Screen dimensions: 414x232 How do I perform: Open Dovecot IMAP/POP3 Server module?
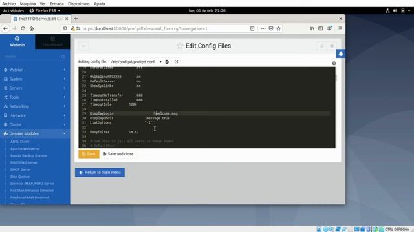point(32,184)
